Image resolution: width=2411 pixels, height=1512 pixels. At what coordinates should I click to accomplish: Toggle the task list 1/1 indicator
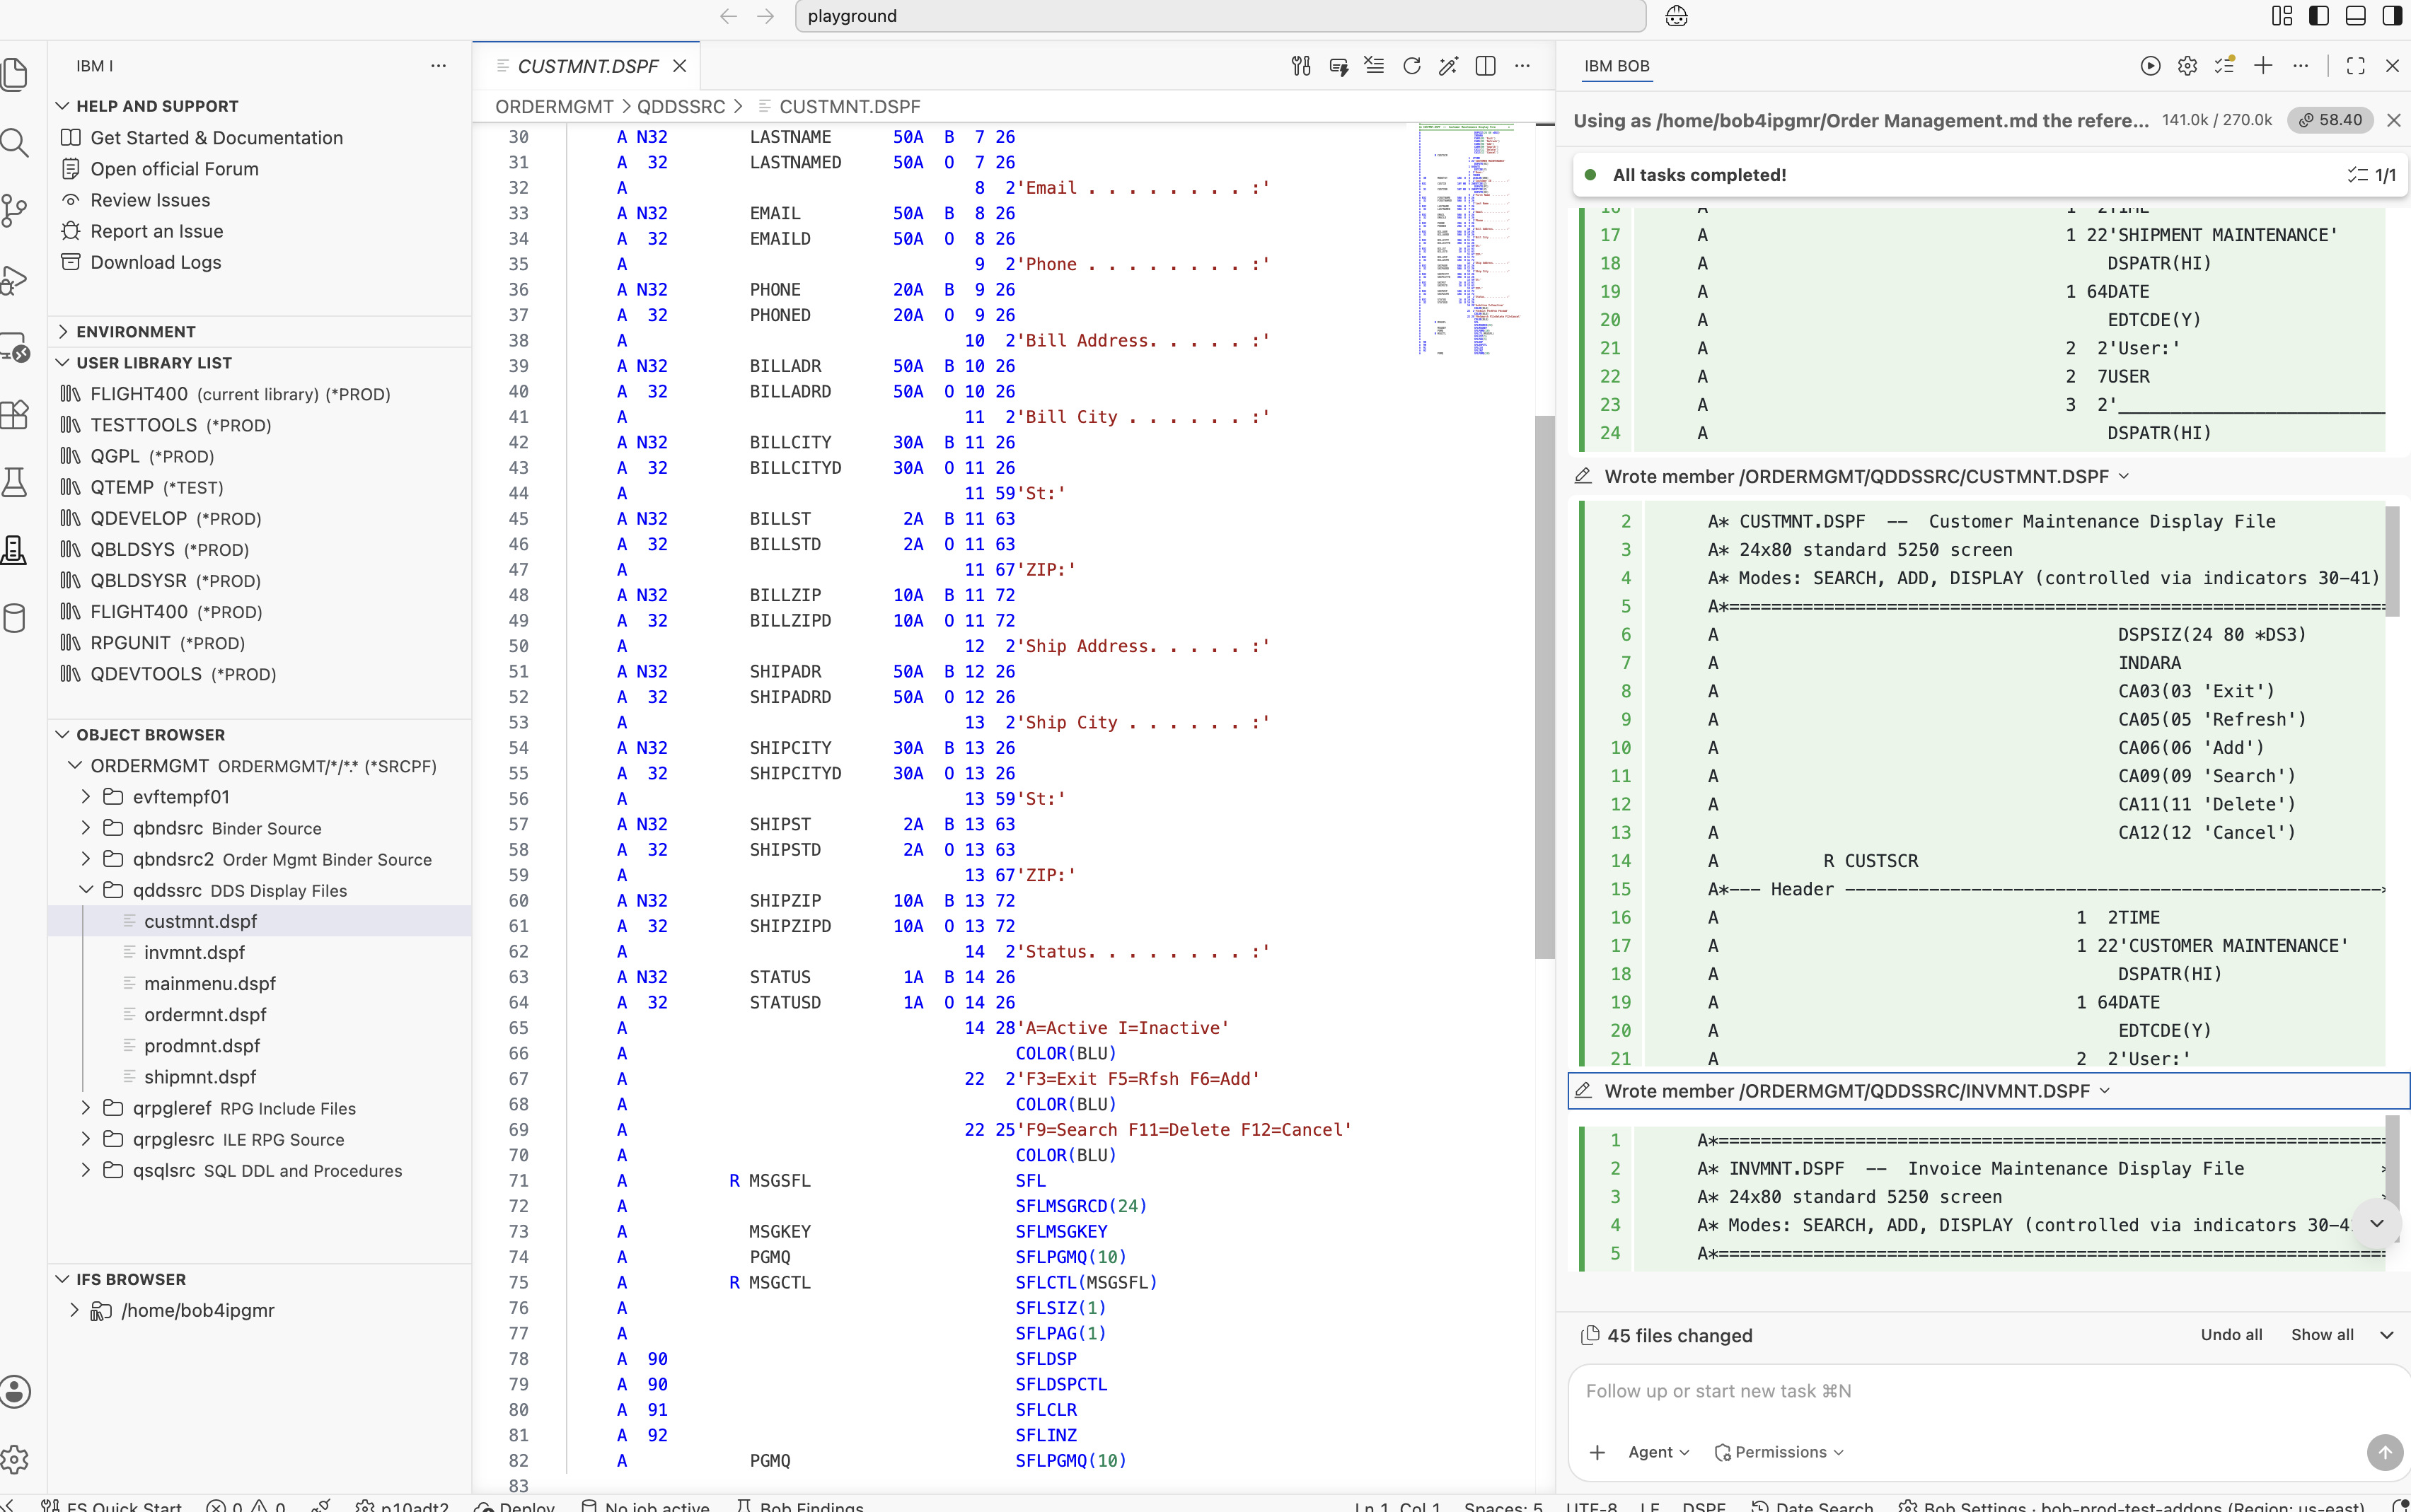coord(2372,175)
